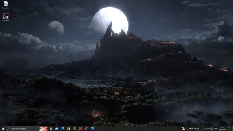Click the 'Type here to search' box

27,128
